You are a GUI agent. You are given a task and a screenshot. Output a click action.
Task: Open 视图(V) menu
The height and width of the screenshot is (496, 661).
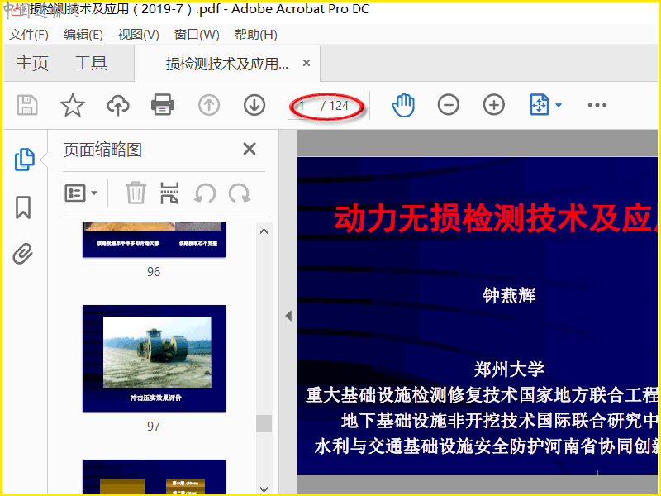138,35
